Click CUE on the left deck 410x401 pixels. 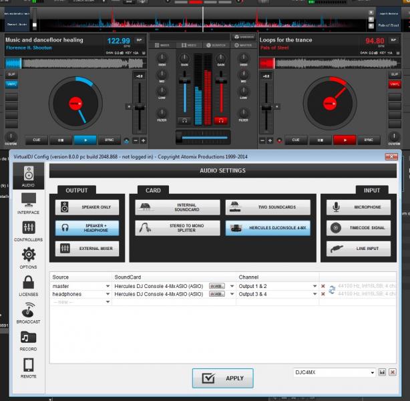37,140
